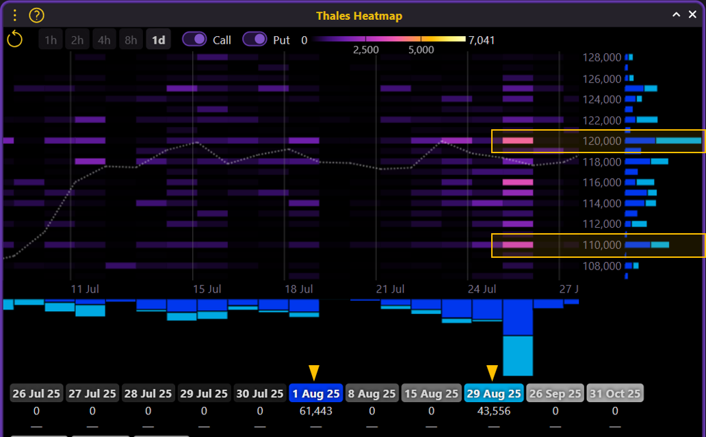Viewport: 706px width, 437px height.
Task: Close the Thales Heatmap panel
Action: click(692, 15)
